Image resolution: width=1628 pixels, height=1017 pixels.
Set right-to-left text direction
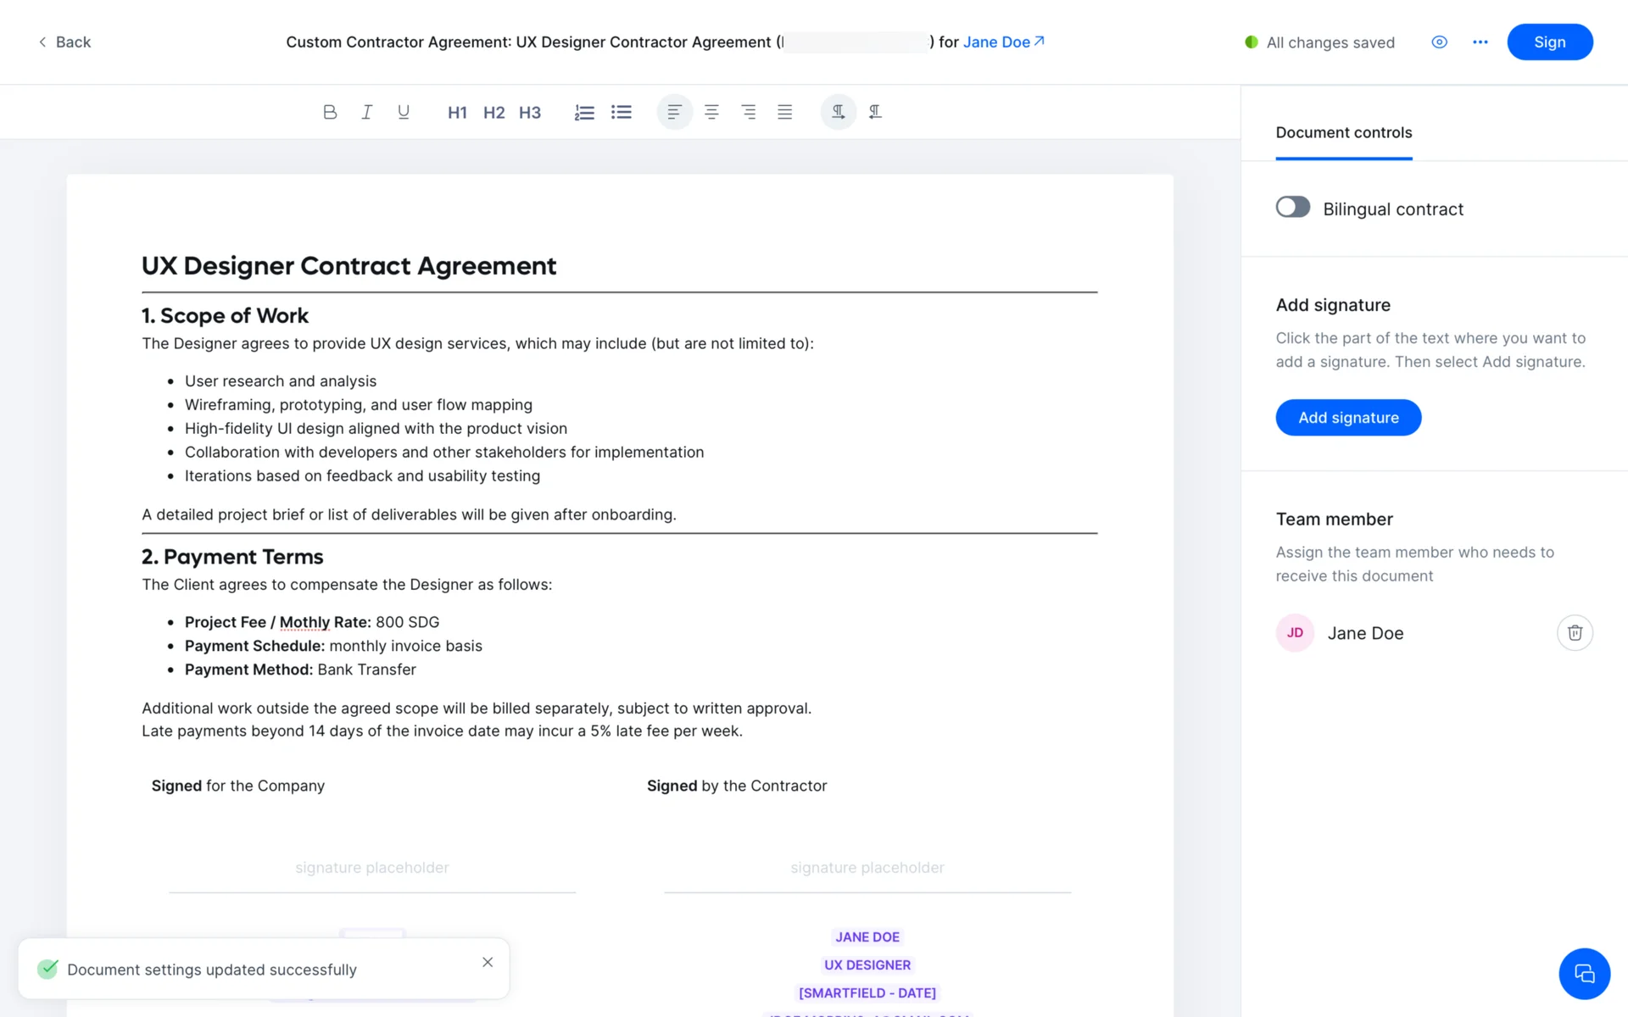875,112
